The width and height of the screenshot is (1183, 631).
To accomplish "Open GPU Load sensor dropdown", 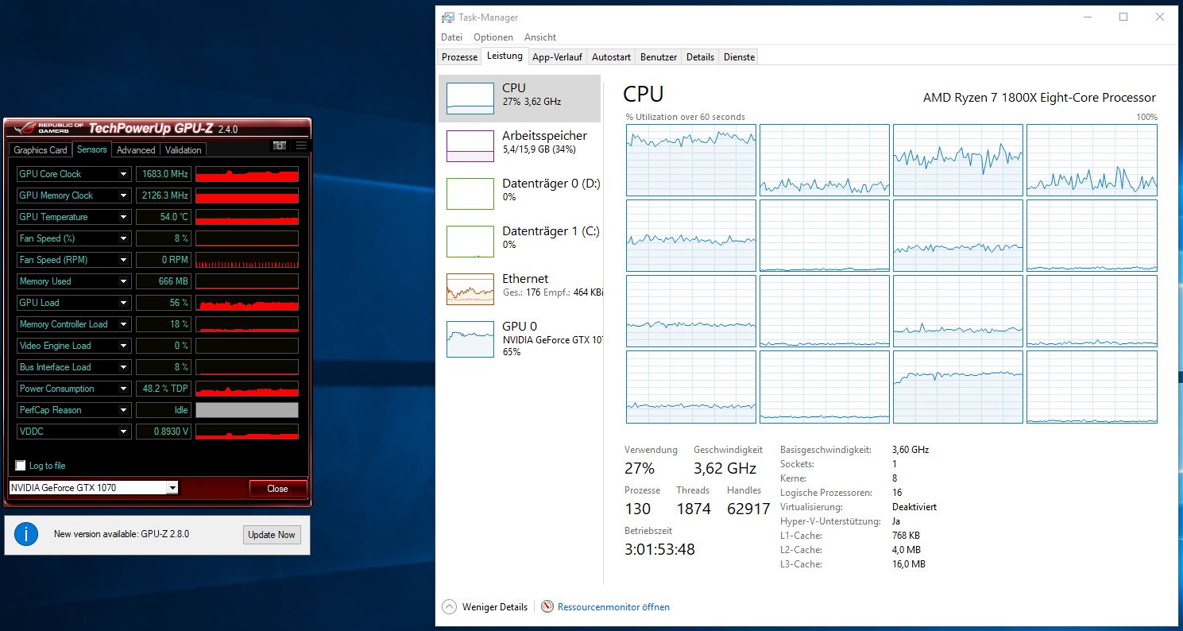I will click(124, 303).
